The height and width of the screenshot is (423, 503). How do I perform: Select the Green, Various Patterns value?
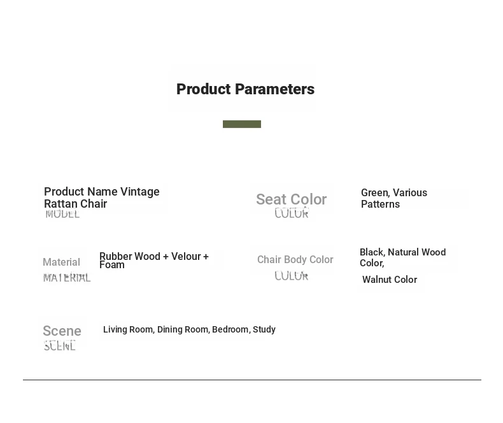pos(393,198)
